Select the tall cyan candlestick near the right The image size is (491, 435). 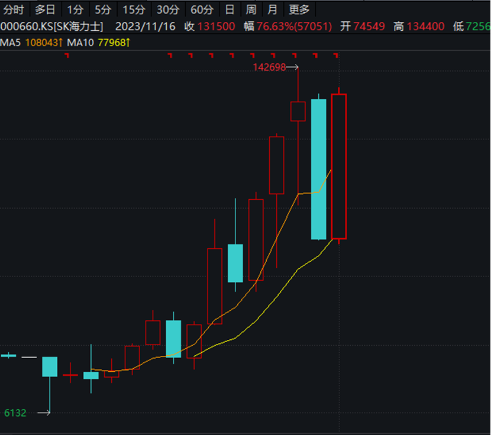point(318,169)
